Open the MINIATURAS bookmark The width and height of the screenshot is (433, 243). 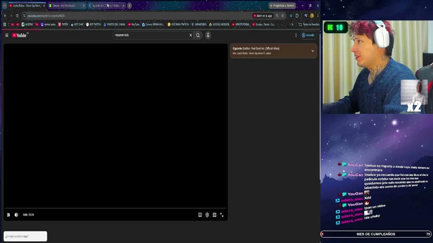click(x=199, y=24)
